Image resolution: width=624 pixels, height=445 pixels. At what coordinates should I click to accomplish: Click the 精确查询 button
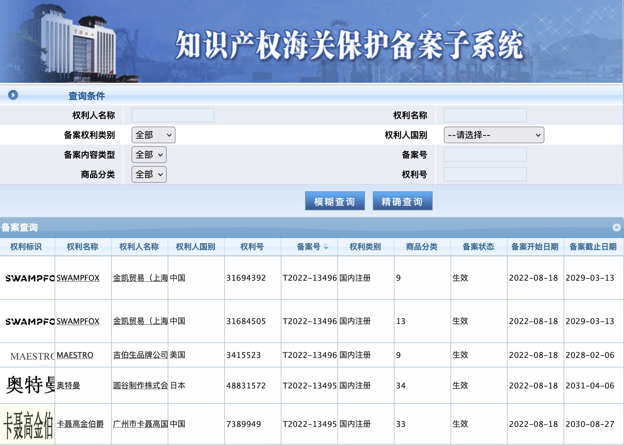tap(402, 200)
